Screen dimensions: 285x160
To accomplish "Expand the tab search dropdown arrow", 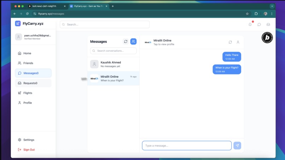I will [x=272, y=6].
